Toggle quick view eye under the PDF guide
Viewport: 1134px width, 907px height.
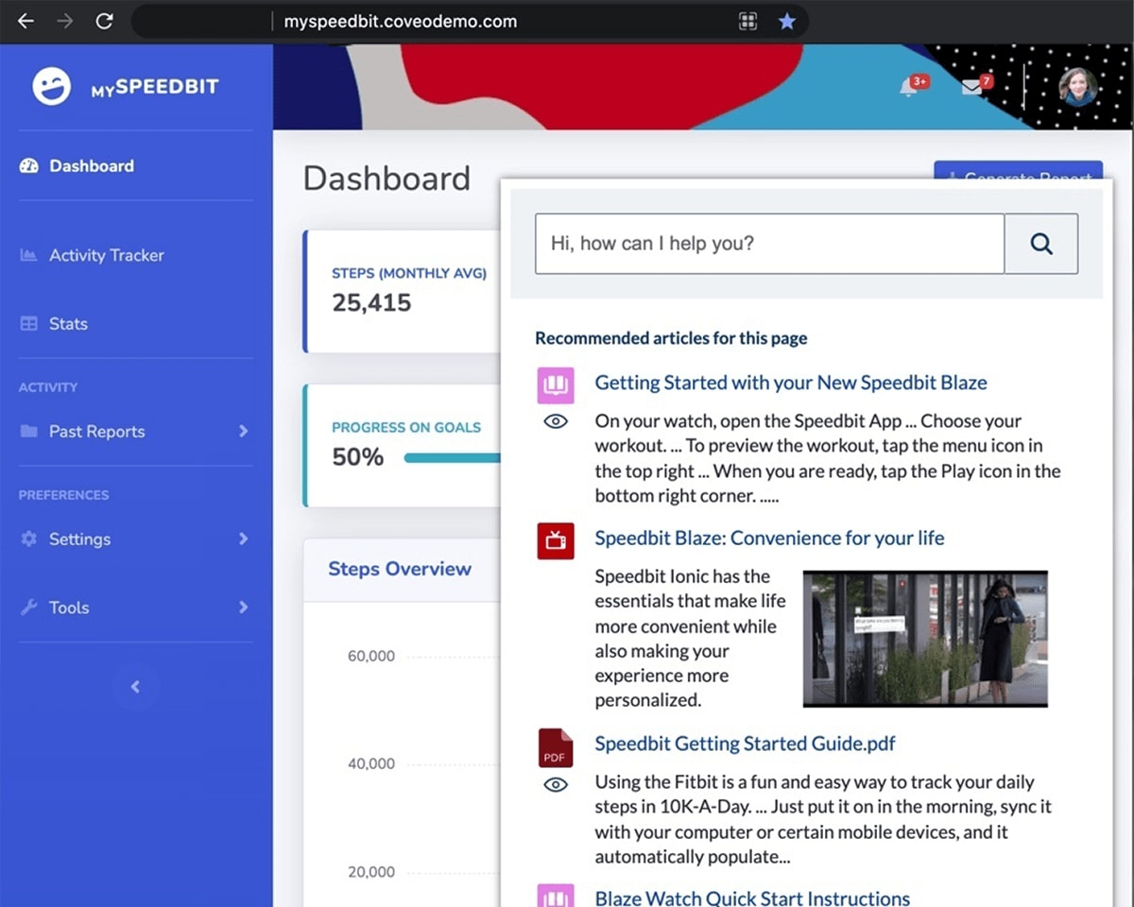556,784
